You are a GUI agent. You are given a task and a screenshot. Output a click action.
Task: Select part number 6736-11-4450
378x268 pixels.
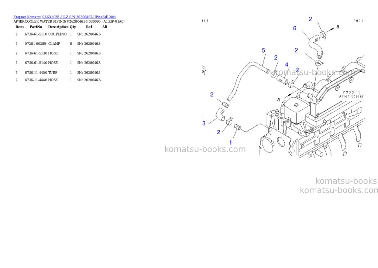[x=36, y=73]
